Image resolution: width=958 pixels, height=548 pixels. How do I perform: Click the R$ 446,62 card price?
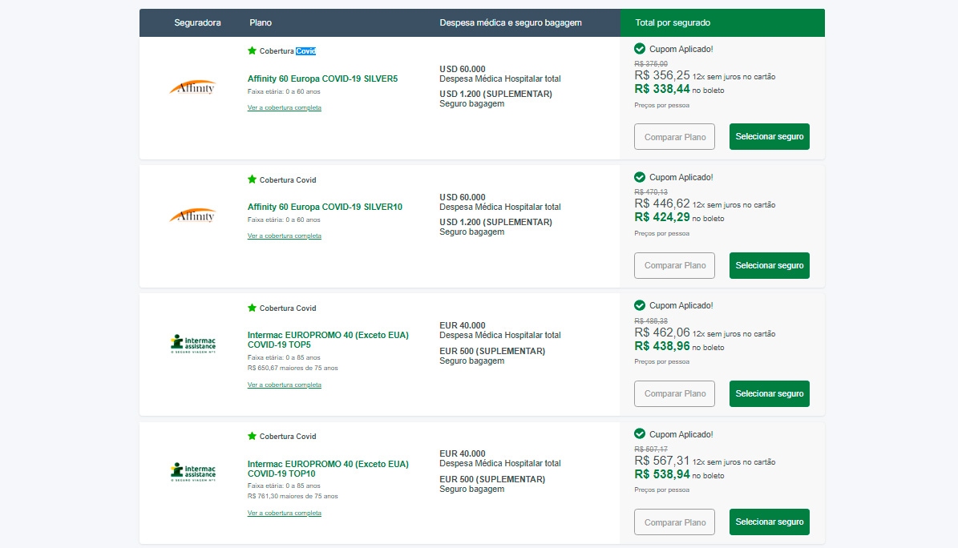pyautogui.click(x=661, y=204)
